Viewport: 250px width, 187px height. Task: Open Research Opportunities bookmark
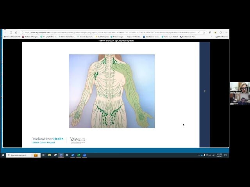pyautogui.click(x=85, y=37)
